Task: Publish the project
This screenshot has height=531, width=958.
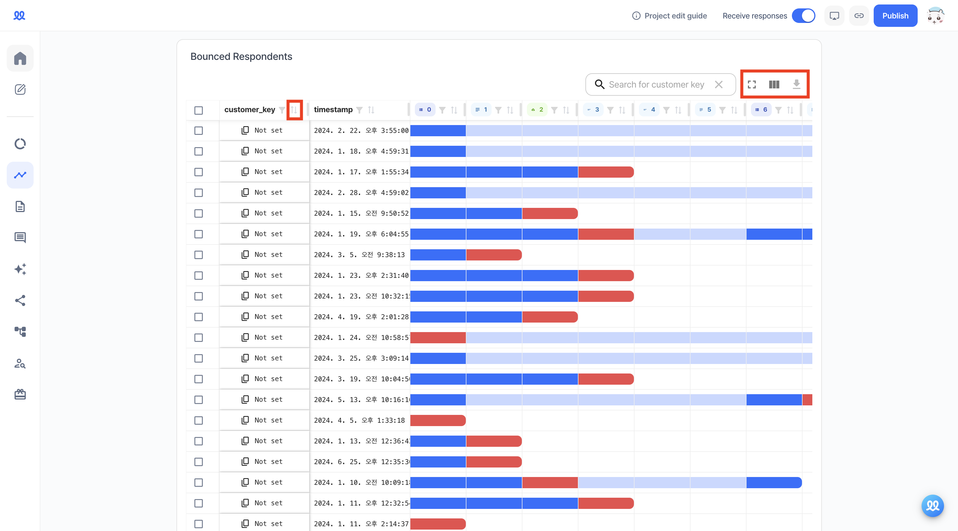Action: click(895, 16)
